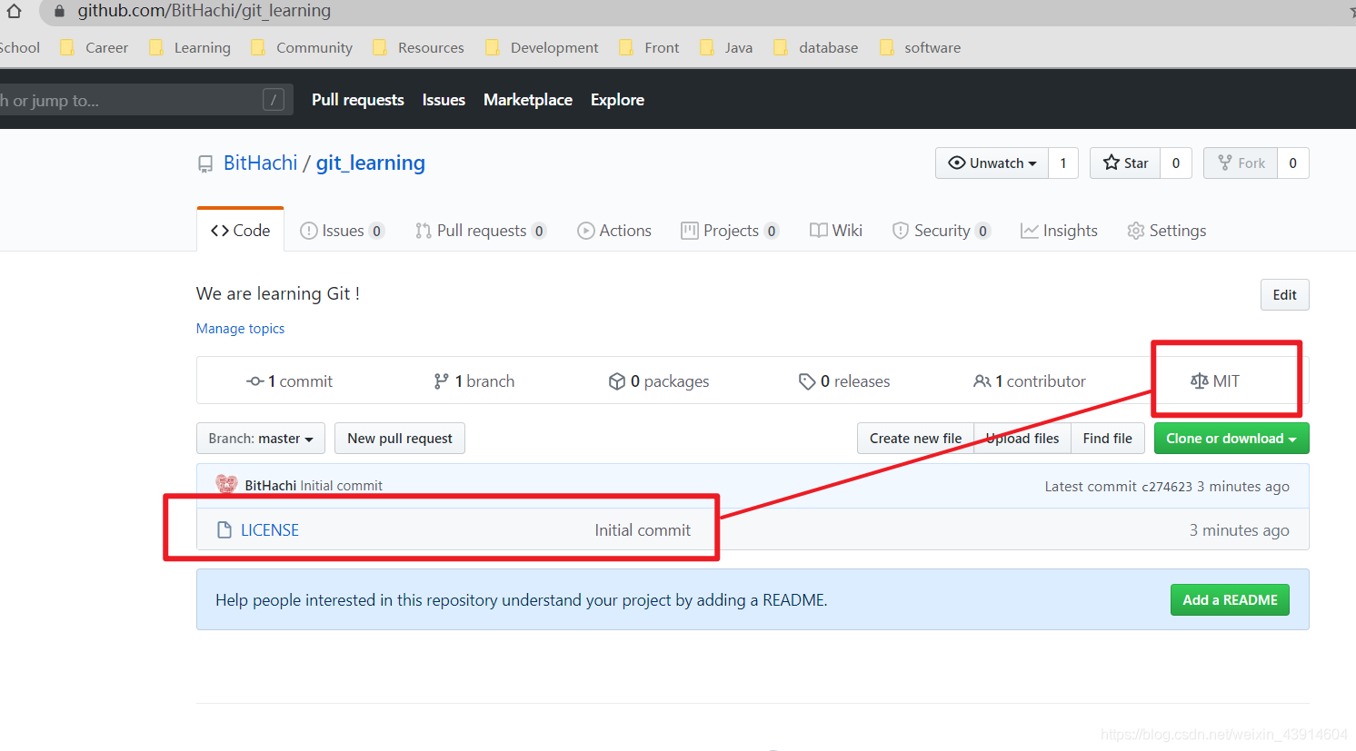This screenshot has width=1356, height=751.
Task: Click the watchers count 1
Action: (1063, 163)
